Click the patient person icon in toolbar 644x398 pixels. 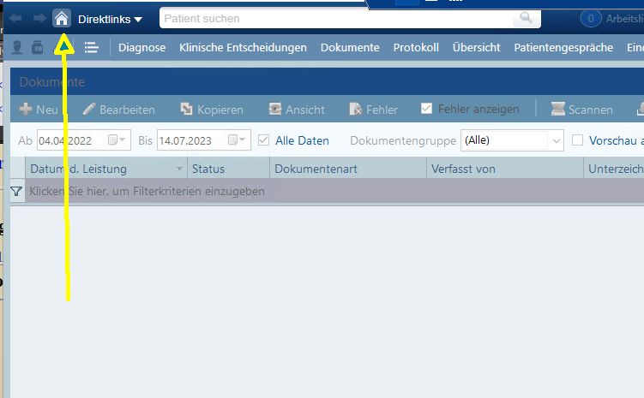click(17, 48)
